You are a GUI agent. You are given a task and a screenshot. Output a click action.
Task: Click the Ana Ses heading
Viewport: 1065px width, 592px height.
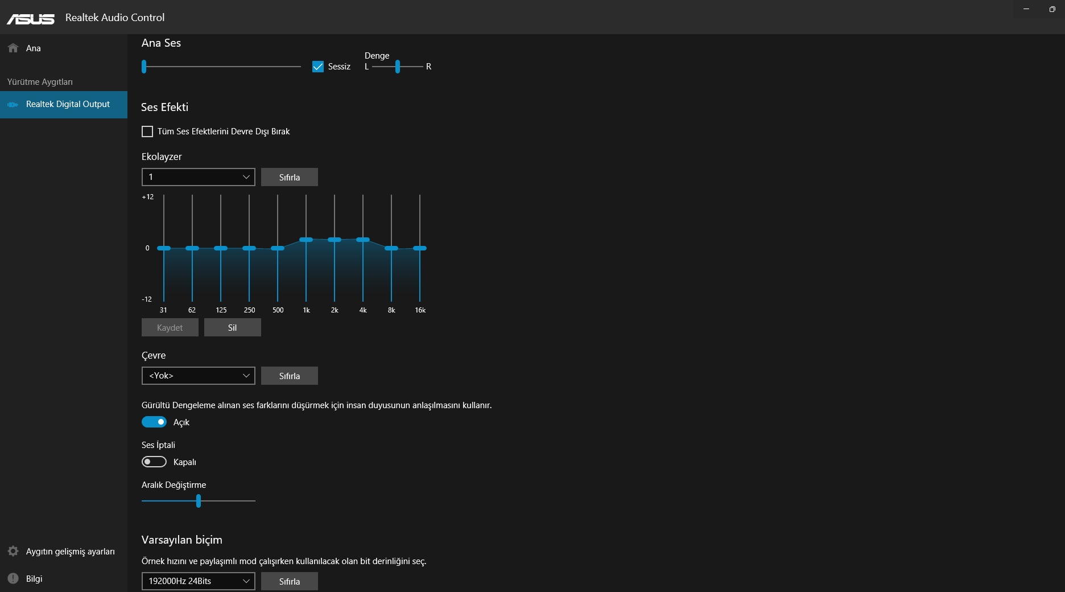pyautogui.click(x=161, y=43)
